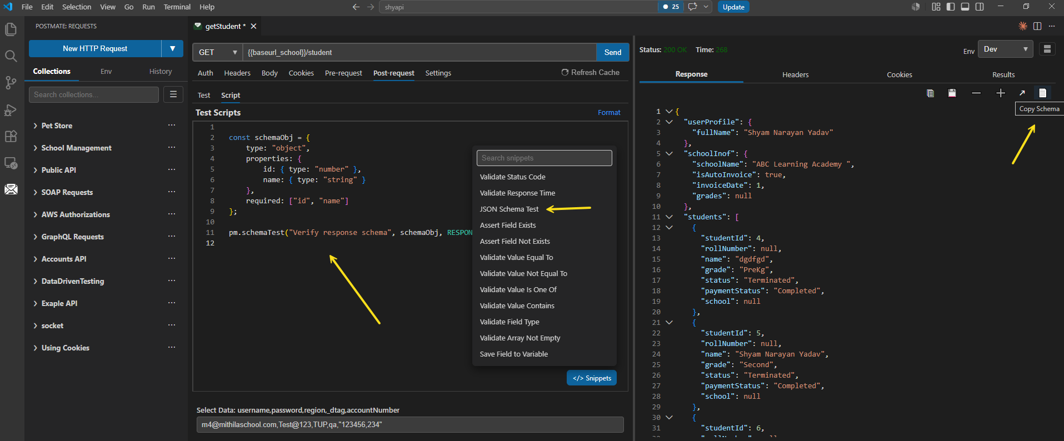Viewport: 1064px width, 441px height.
Task: Toggle the secondary side bar layout icon
Action: point(980,7)
